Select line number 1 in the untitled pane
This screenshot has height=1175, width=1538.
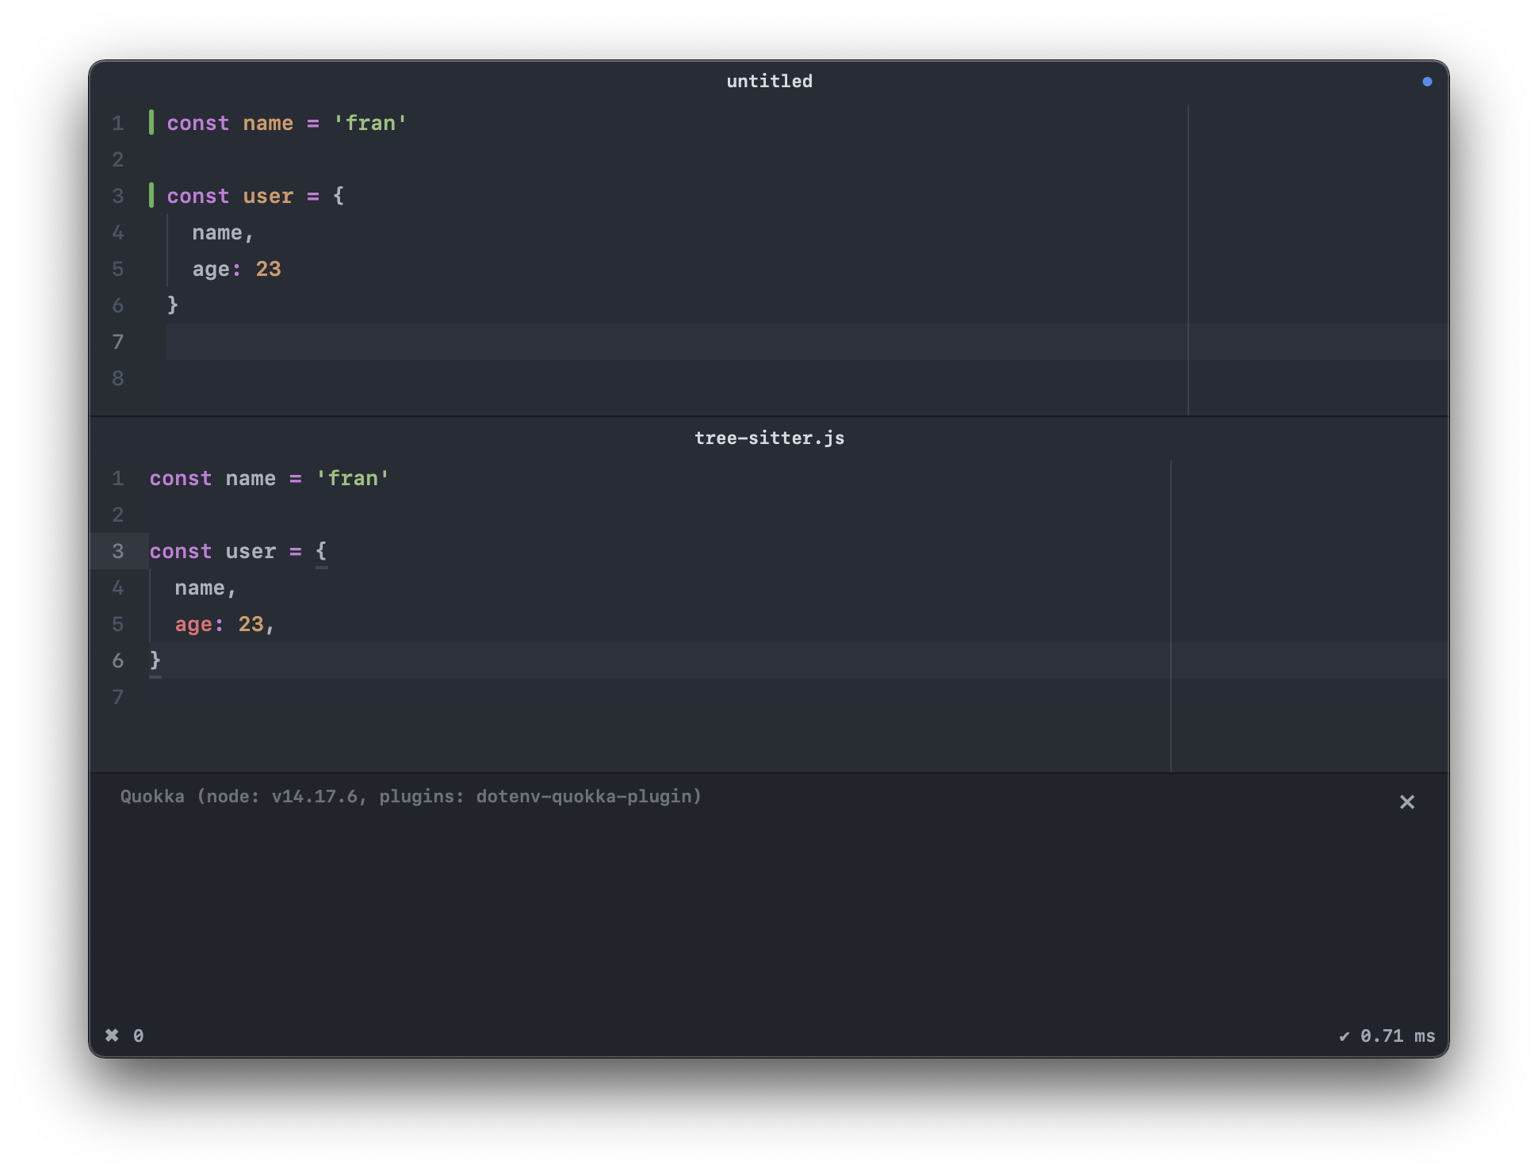[x=118, y=123]
